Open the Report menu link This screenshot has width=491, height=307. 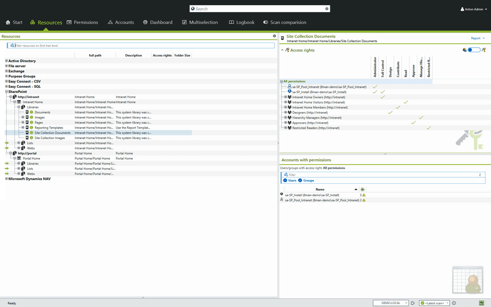(478, 38)
